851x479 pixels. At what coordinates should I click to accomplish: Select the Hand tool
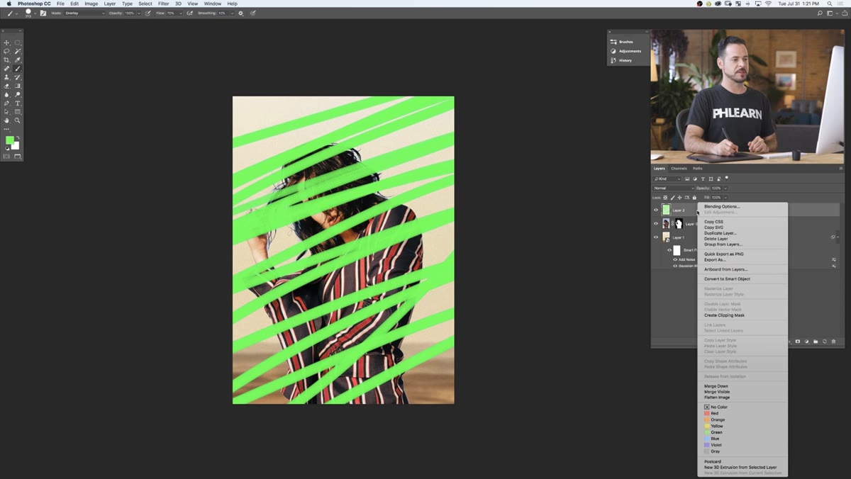[x=7, y=120]
